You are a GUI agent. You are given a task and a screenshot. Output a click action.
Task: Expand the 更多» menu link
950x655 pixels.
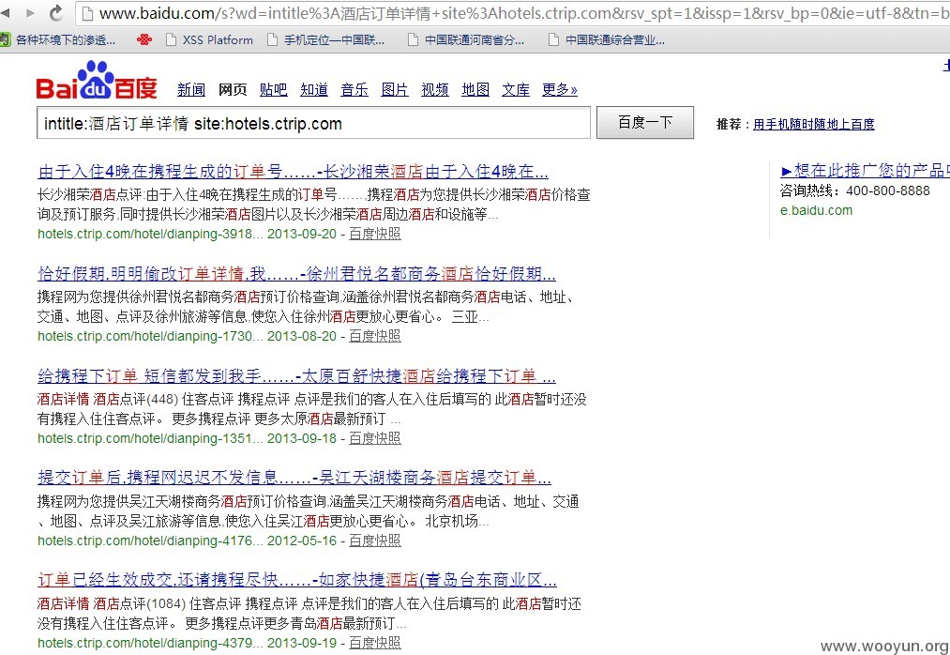[560, 90]
